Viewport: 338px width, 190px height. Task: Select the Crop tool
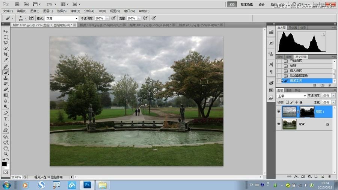pos(6,54)
